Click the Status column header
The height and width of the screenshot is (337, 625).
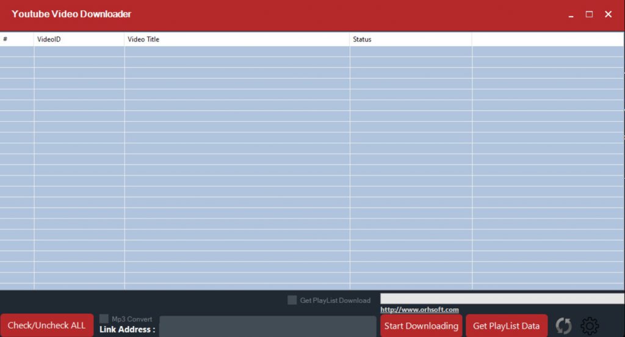[411, 40]
